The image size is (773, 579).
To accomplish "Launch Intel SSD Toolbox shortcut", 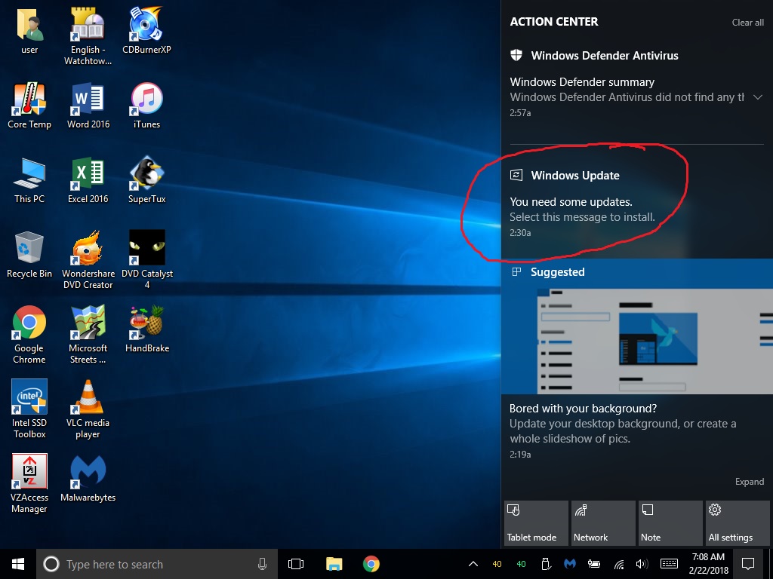I will [29, 409].
